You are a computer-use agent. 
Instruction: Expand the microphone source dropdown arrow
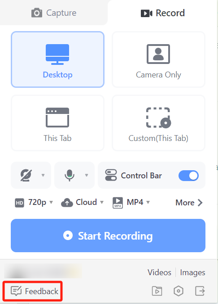87,175
